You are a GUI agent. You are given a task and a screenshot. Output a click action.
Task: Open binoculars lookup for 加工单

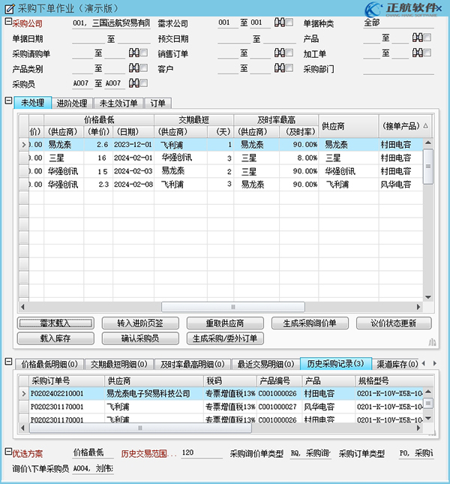coord(417,53)
